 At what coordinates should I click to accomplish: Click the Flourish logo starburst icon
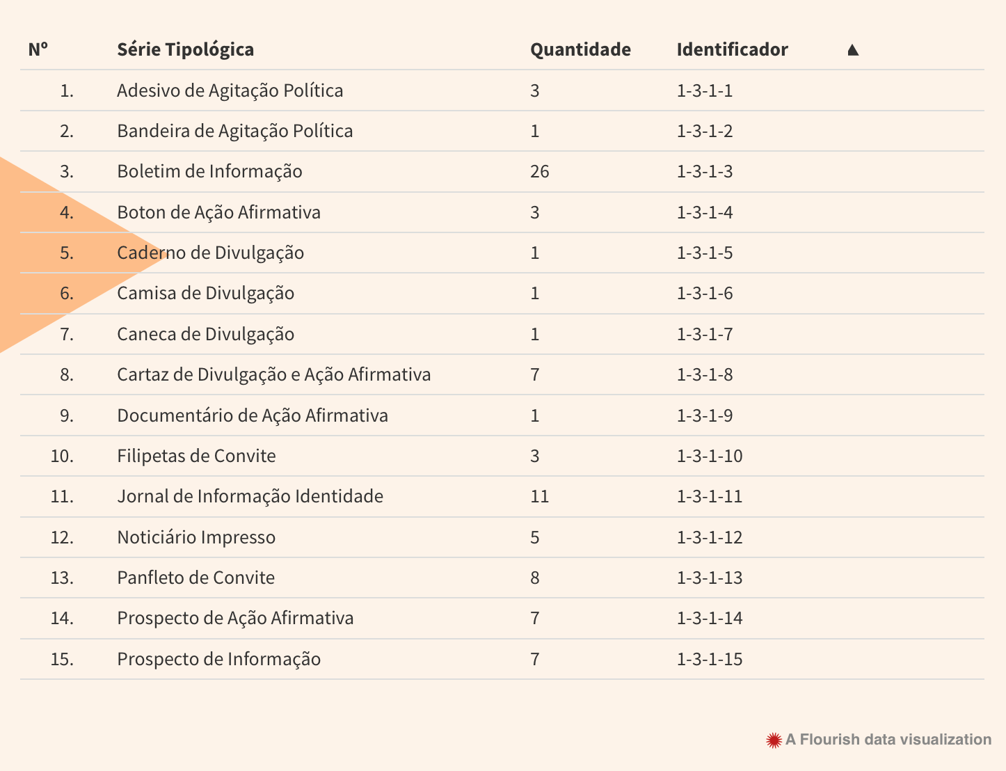[774, 740]
